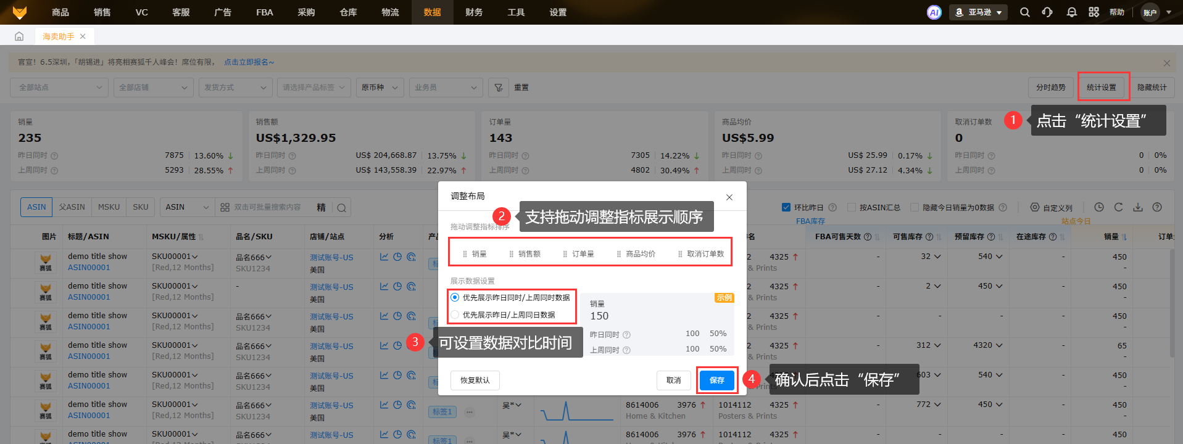The image size is (1183, 444).
Task: Select 优先展示昨日同时/上周同时数据 option
Action: [x=455, y=297]
